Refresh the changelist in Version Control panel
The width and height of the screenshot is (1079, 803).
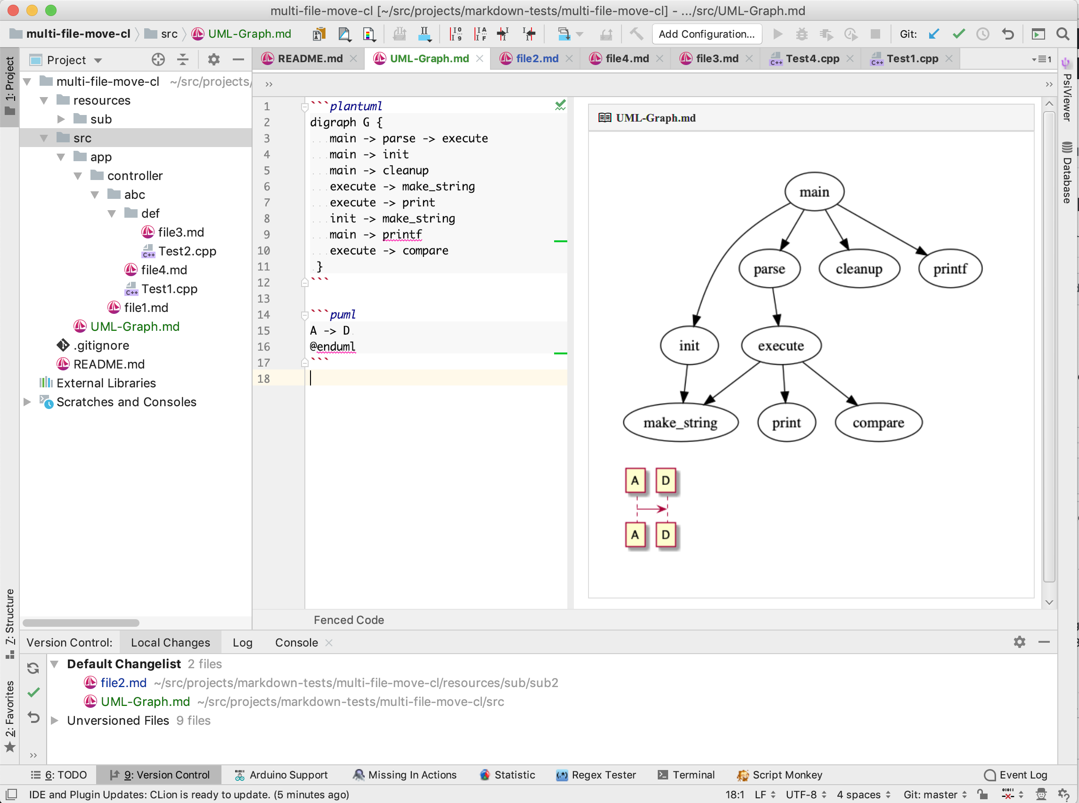click(x=33, y=668)
